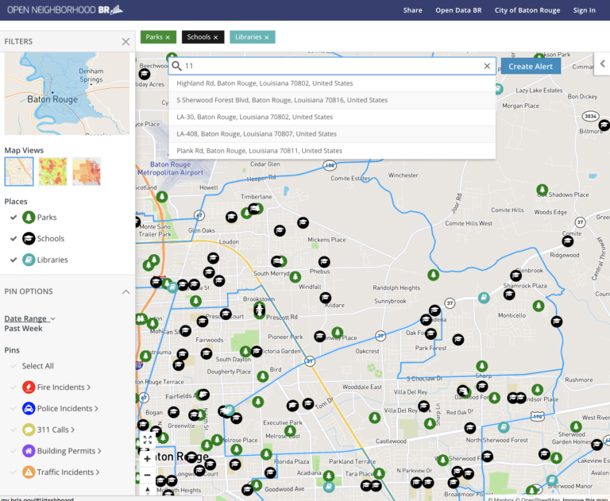Choose the Plank Rd address suggestion
Image resolution: width=610 pixels, height=501 pixels.
point(259,151)
